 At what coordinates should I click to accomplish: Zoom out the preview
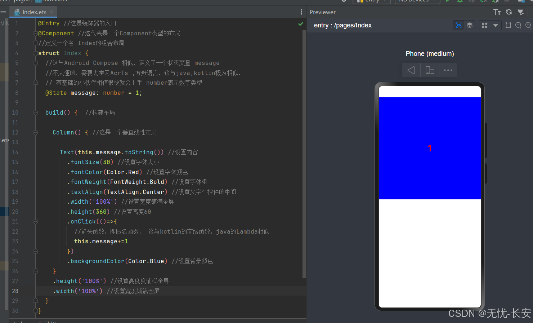(518, 25)
